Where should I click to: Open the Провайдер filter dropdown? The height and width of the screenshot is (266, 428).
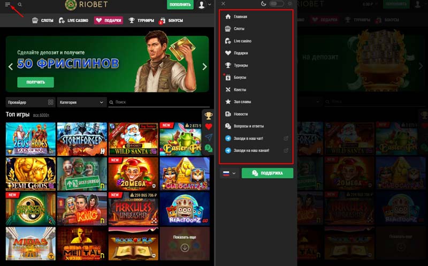[x=27, y=102]
